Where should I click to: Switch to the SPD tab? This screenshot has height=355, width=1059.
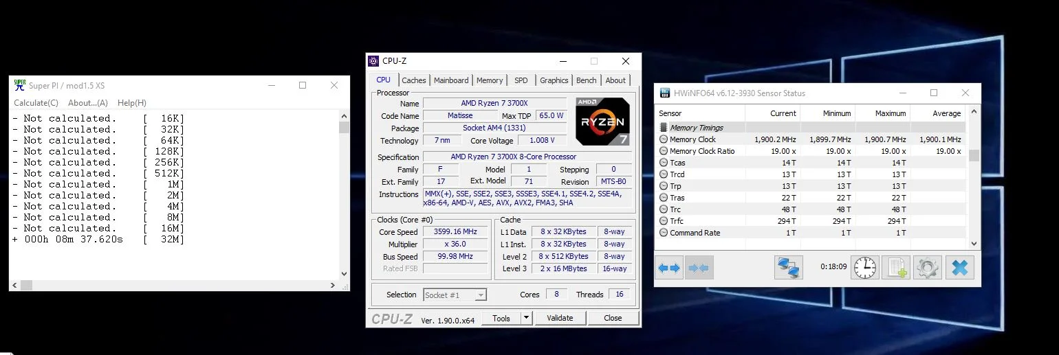tap(521, 80)
